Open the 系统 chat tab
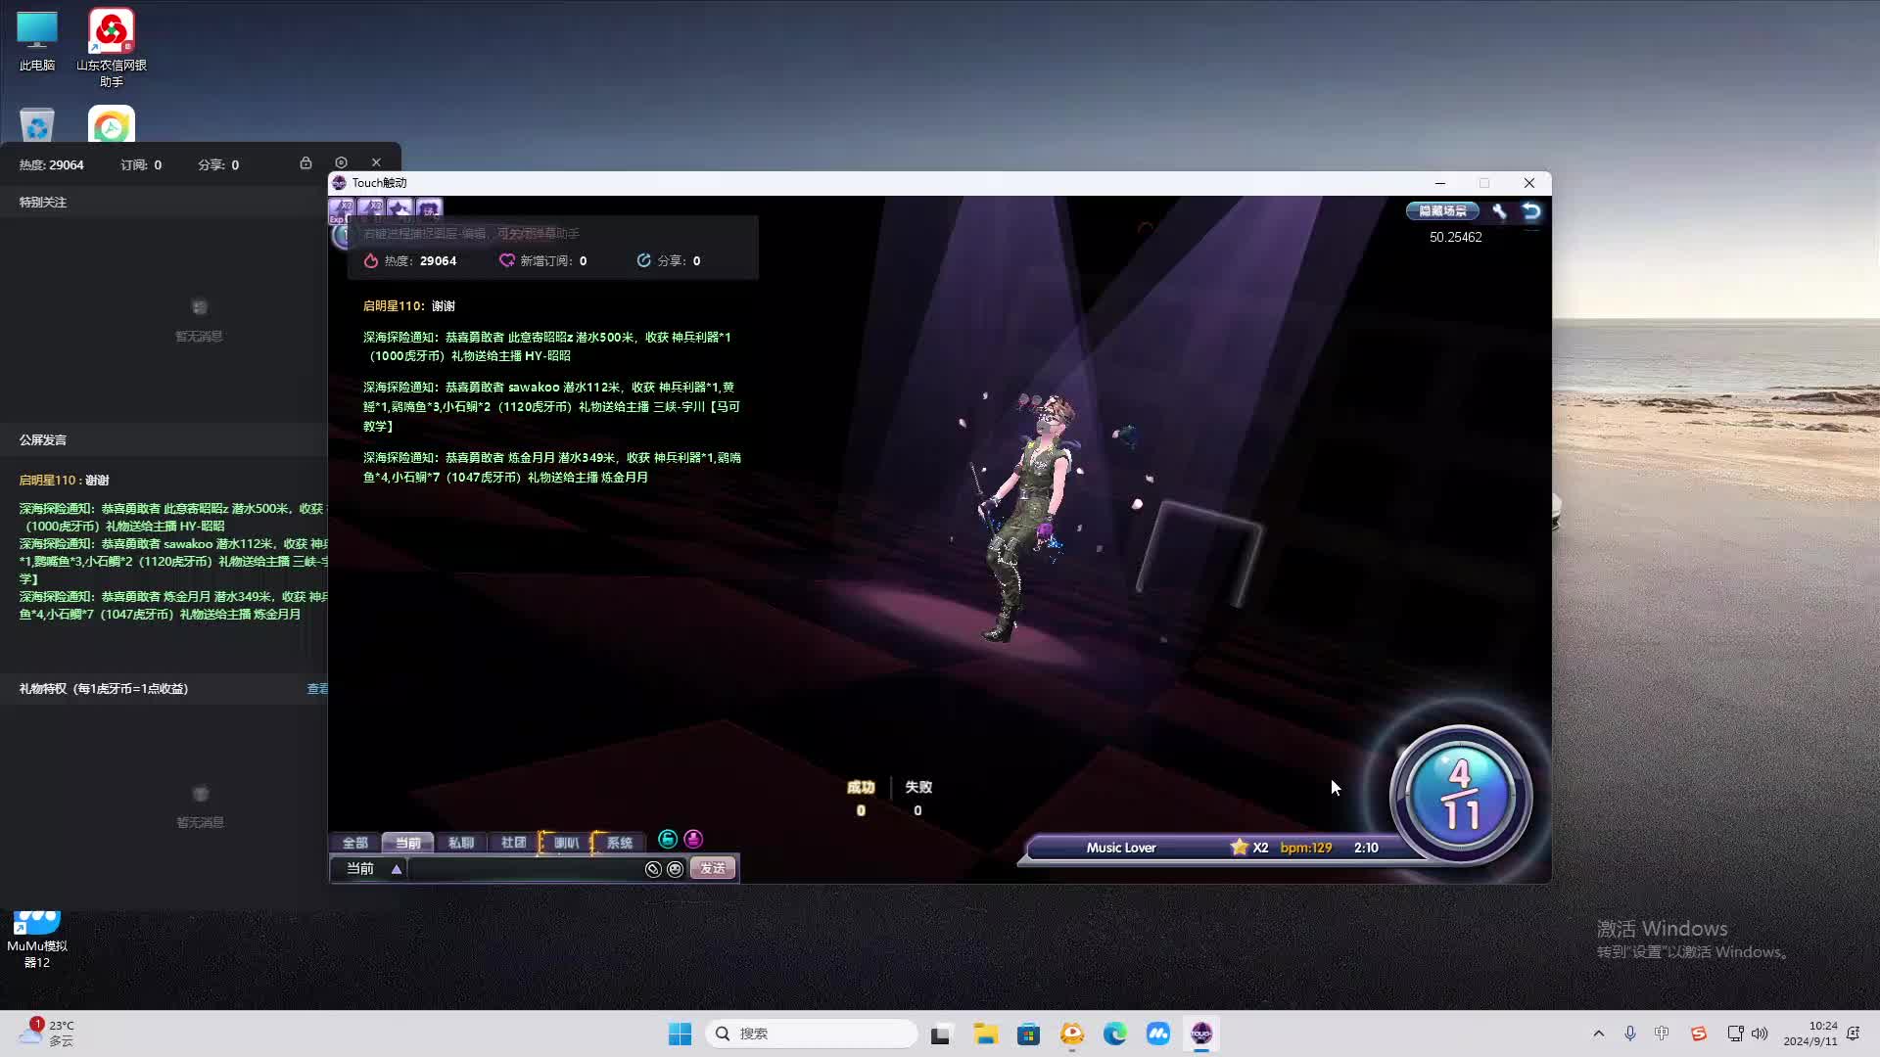 coord(619,843)
